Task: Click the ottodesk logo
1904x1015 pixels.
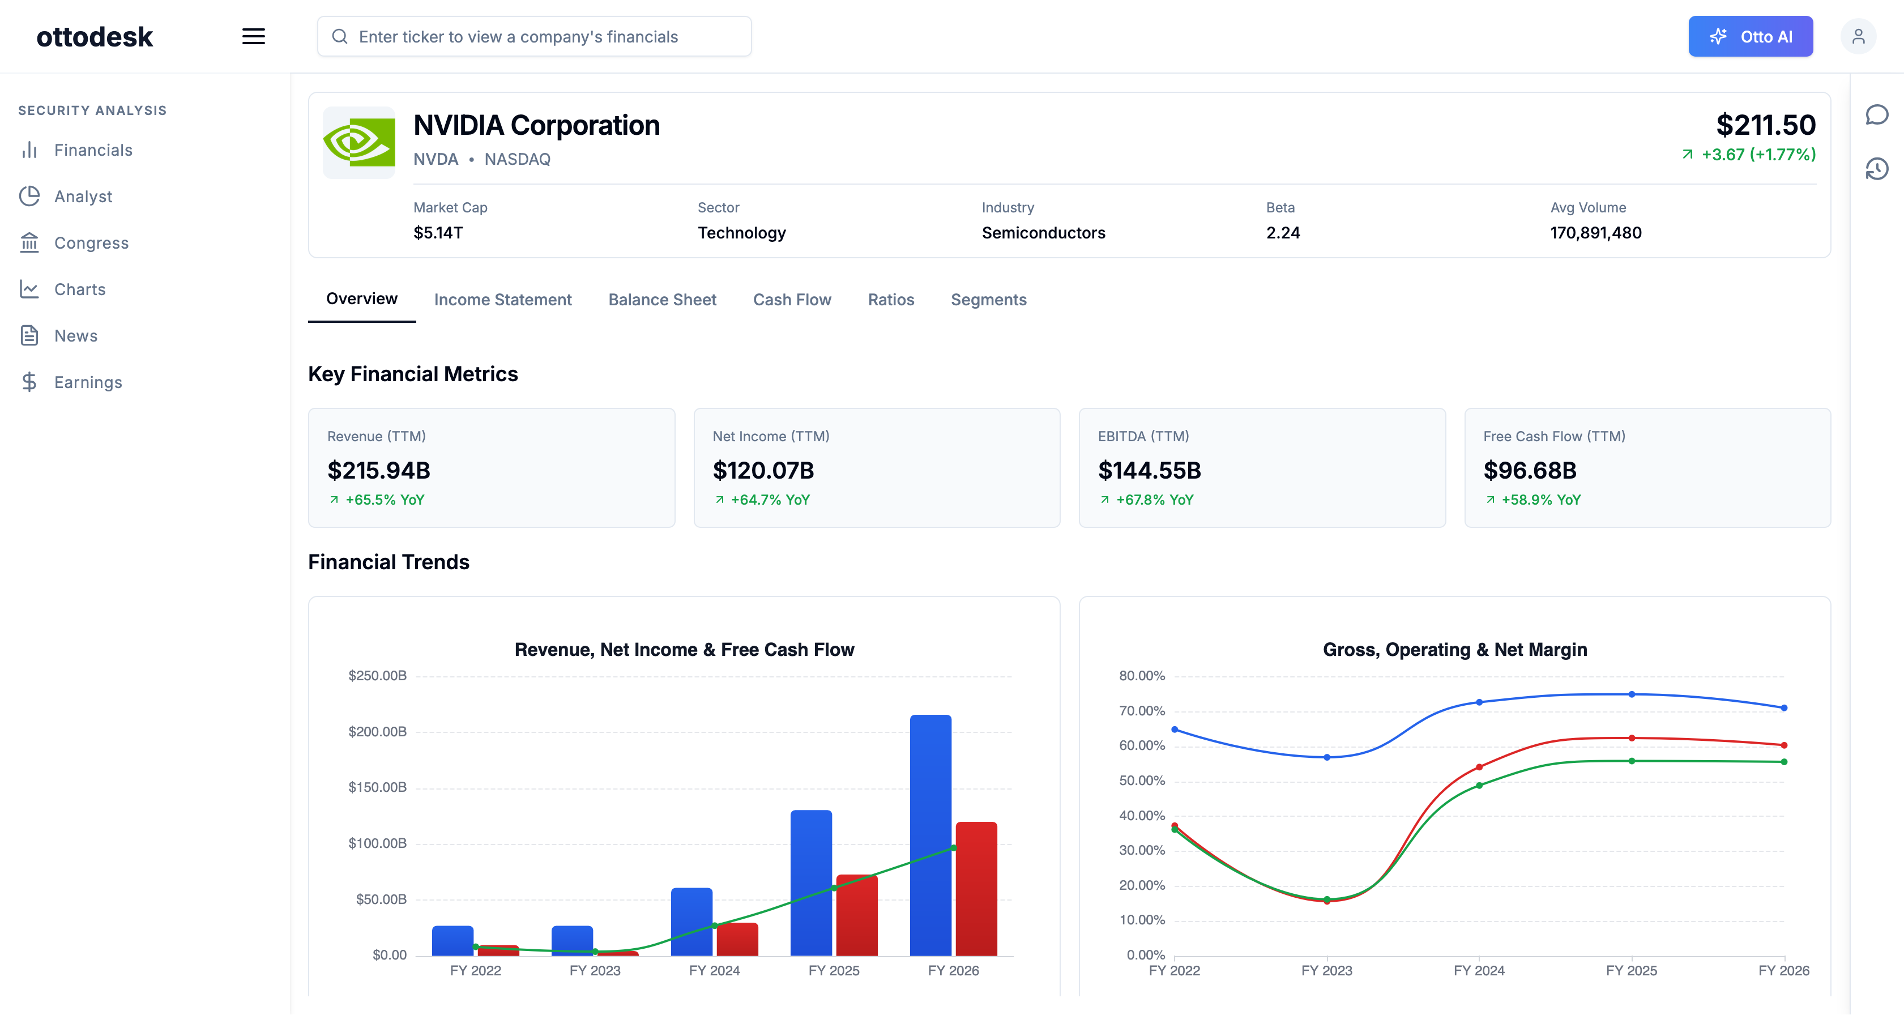Action: click(95, 36)
